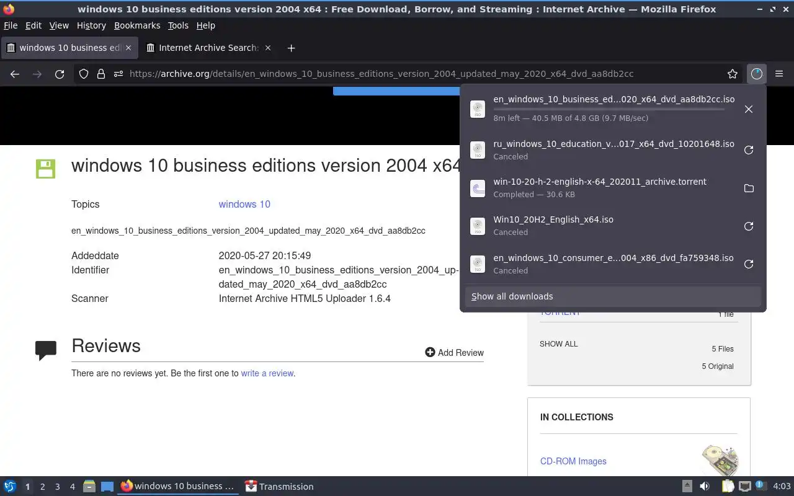794x496 pixels.
Task: Open the volume speaker tray icon
Action: point(705,487)
